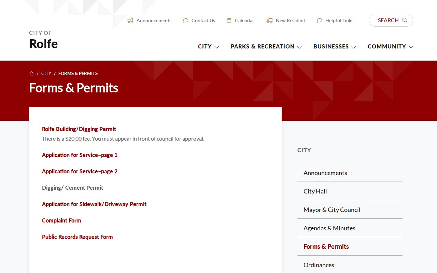This screenshot has height=273, width=437.
Task: Open the Complaint Form link
Action: [61, 220]
